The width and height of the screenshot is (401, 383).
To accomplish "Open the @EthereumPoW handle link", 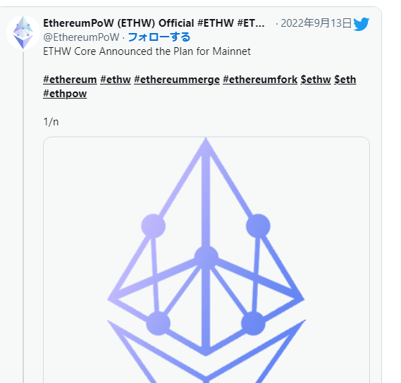I will click(81, 37).
